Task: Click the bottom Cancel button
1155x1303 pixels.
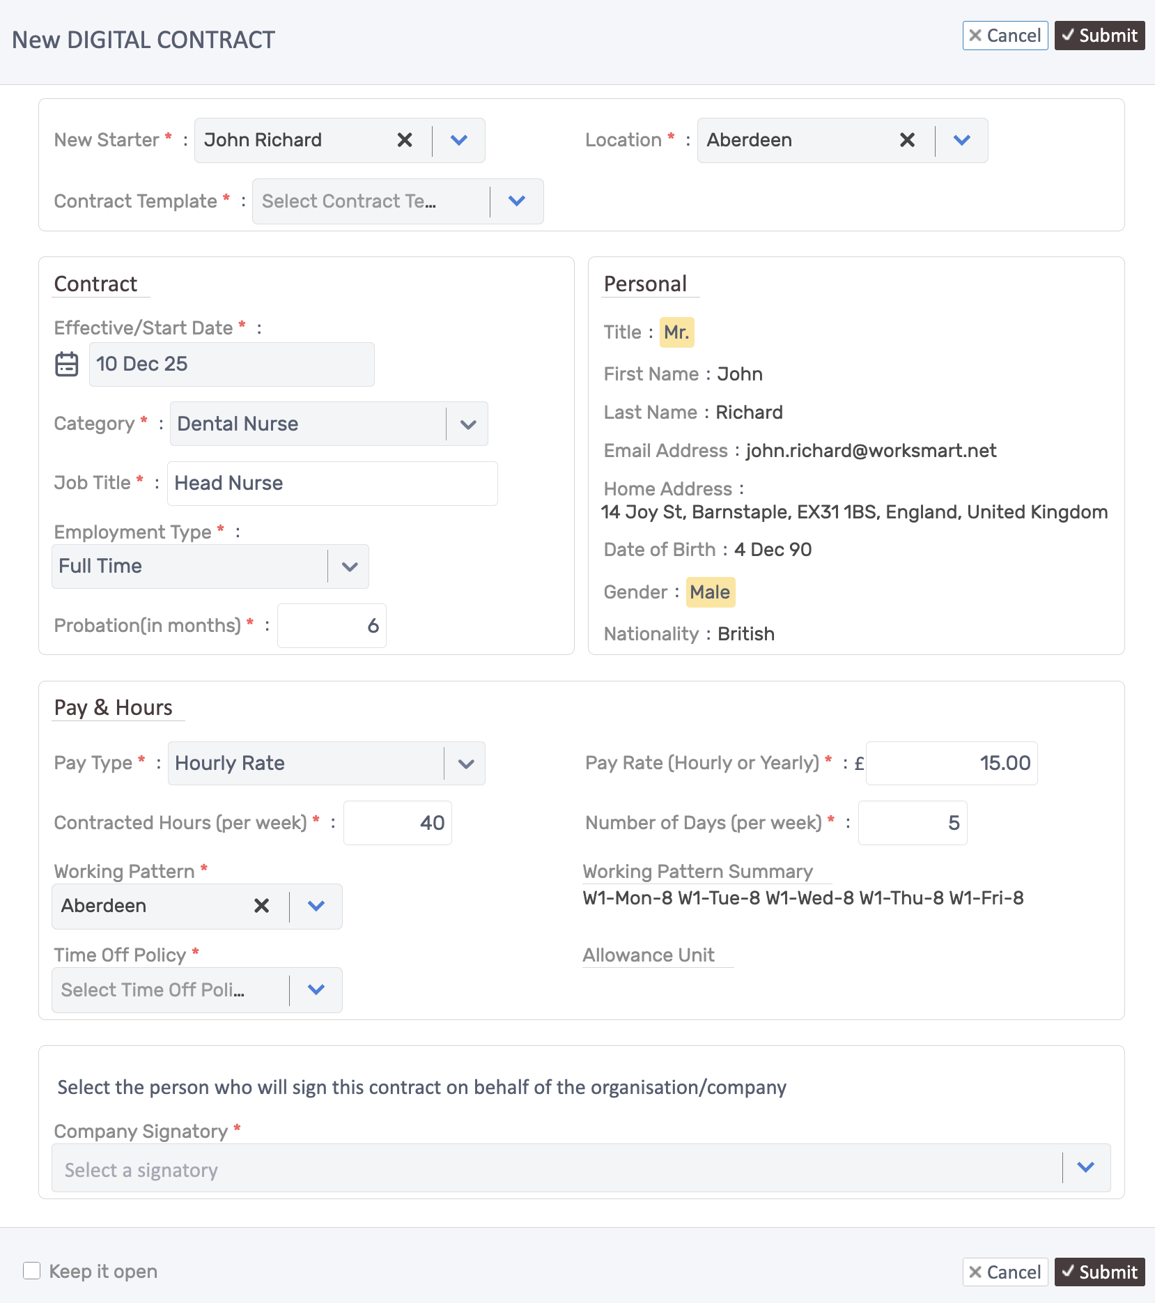Action: 1005,1272
